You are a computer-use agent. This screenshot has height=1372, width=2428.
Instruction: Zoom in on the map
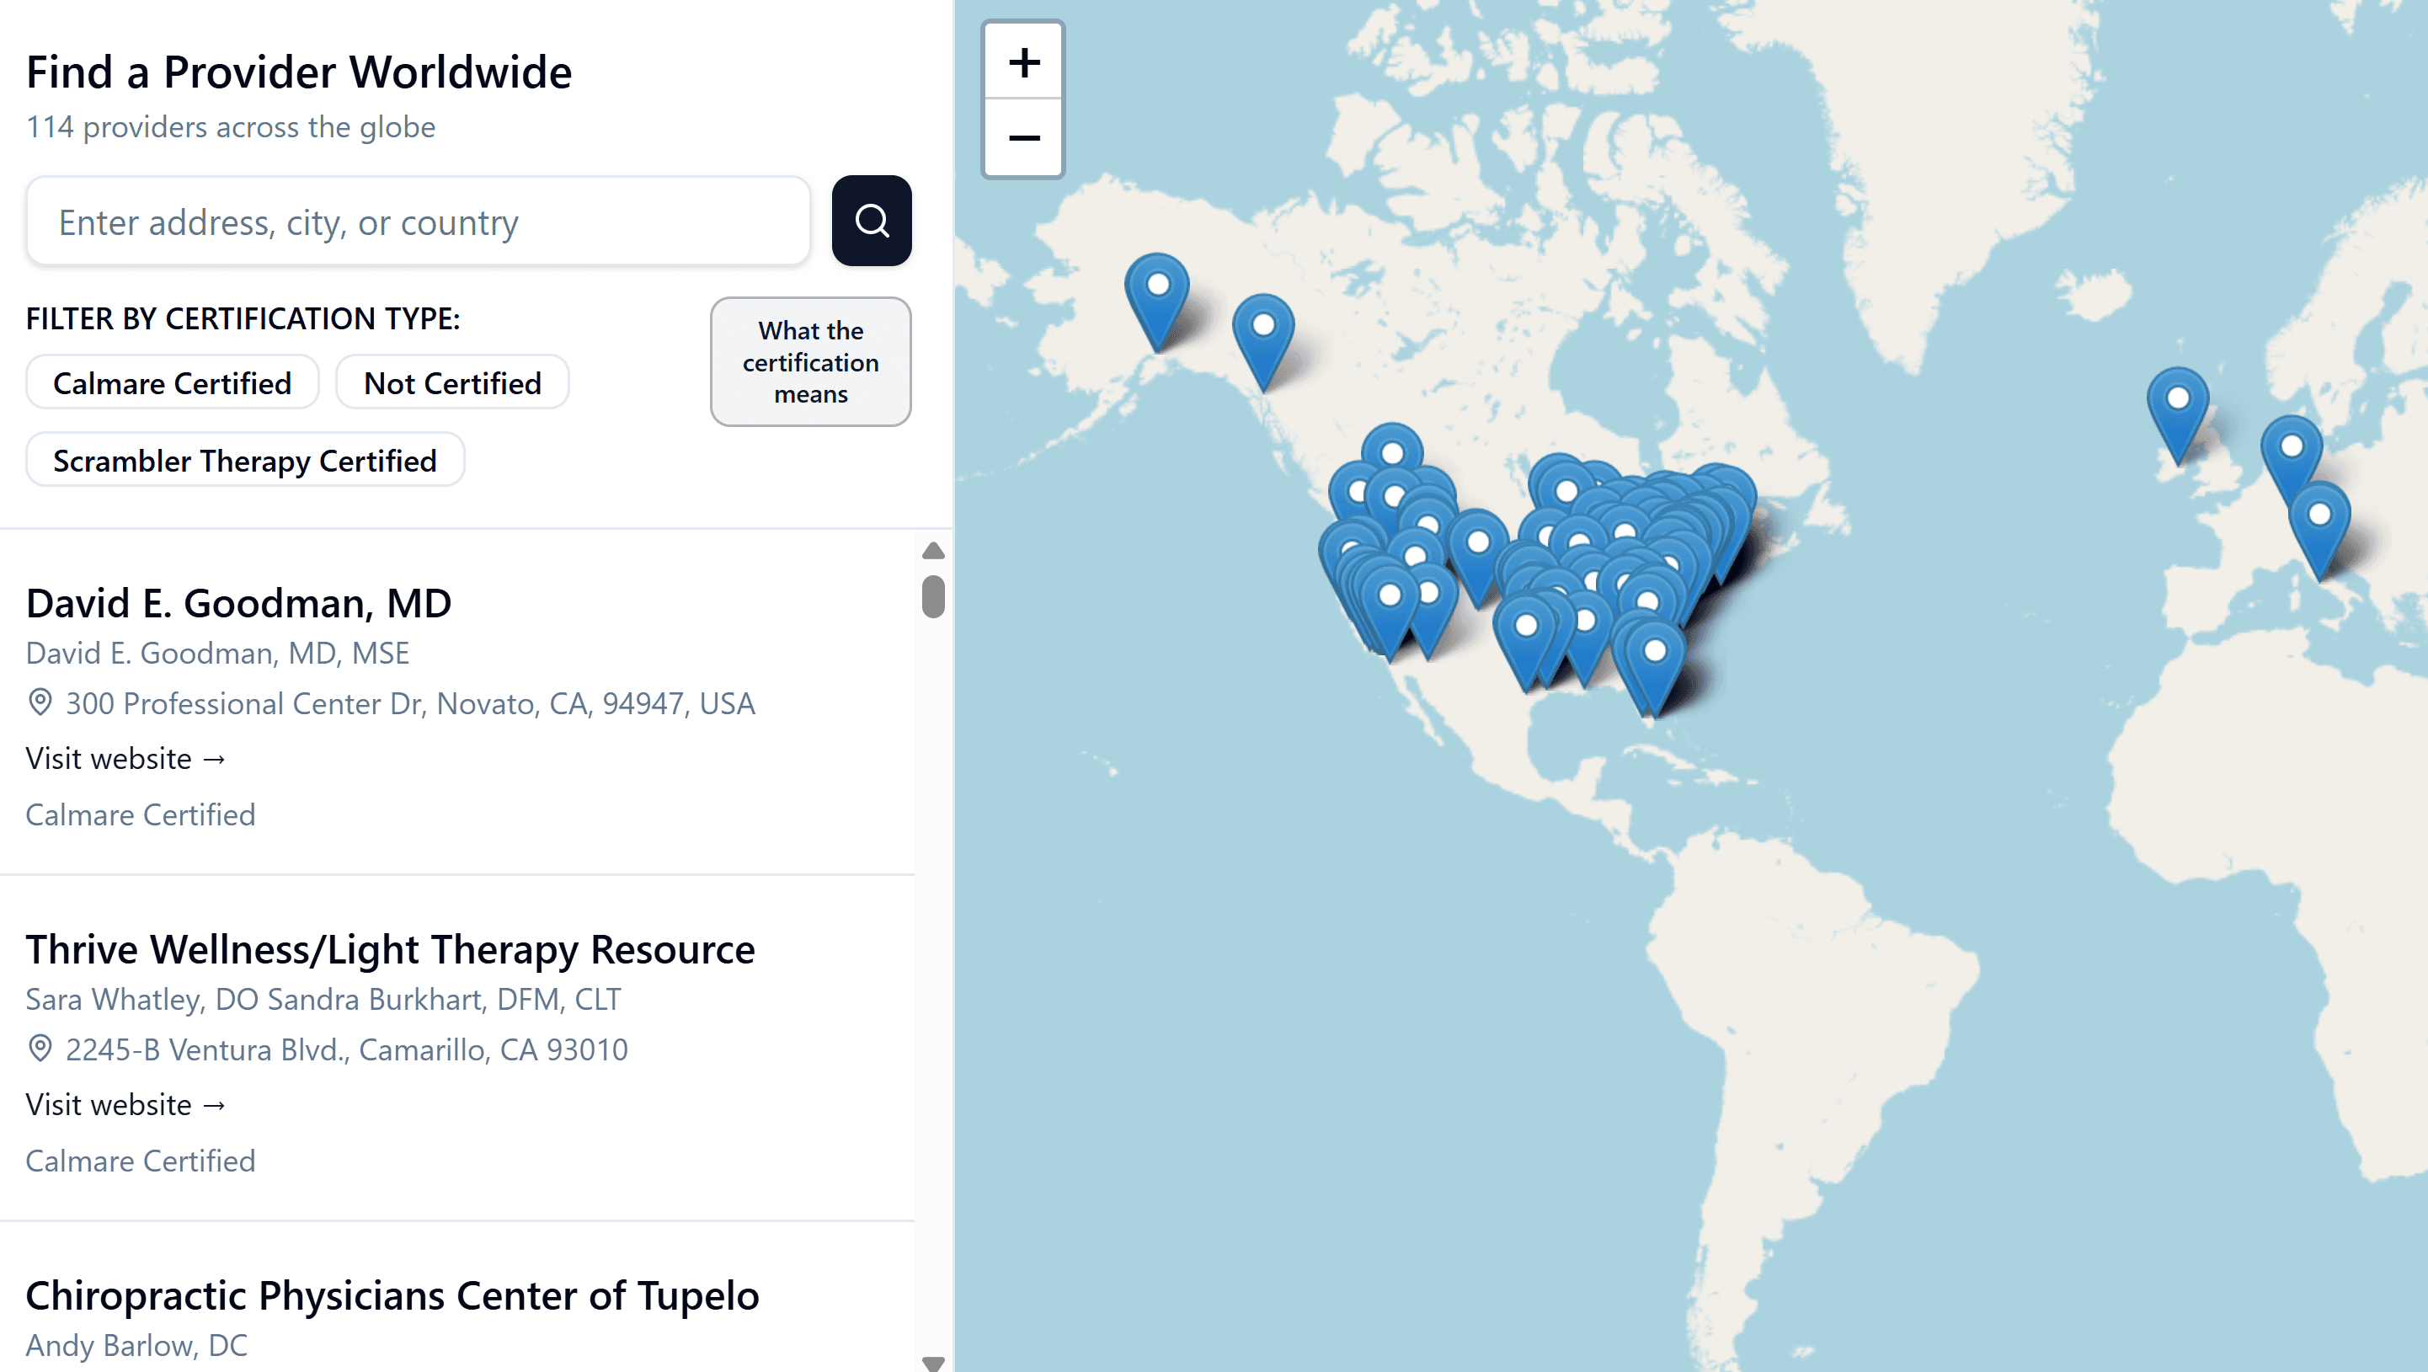[1023, 62]
